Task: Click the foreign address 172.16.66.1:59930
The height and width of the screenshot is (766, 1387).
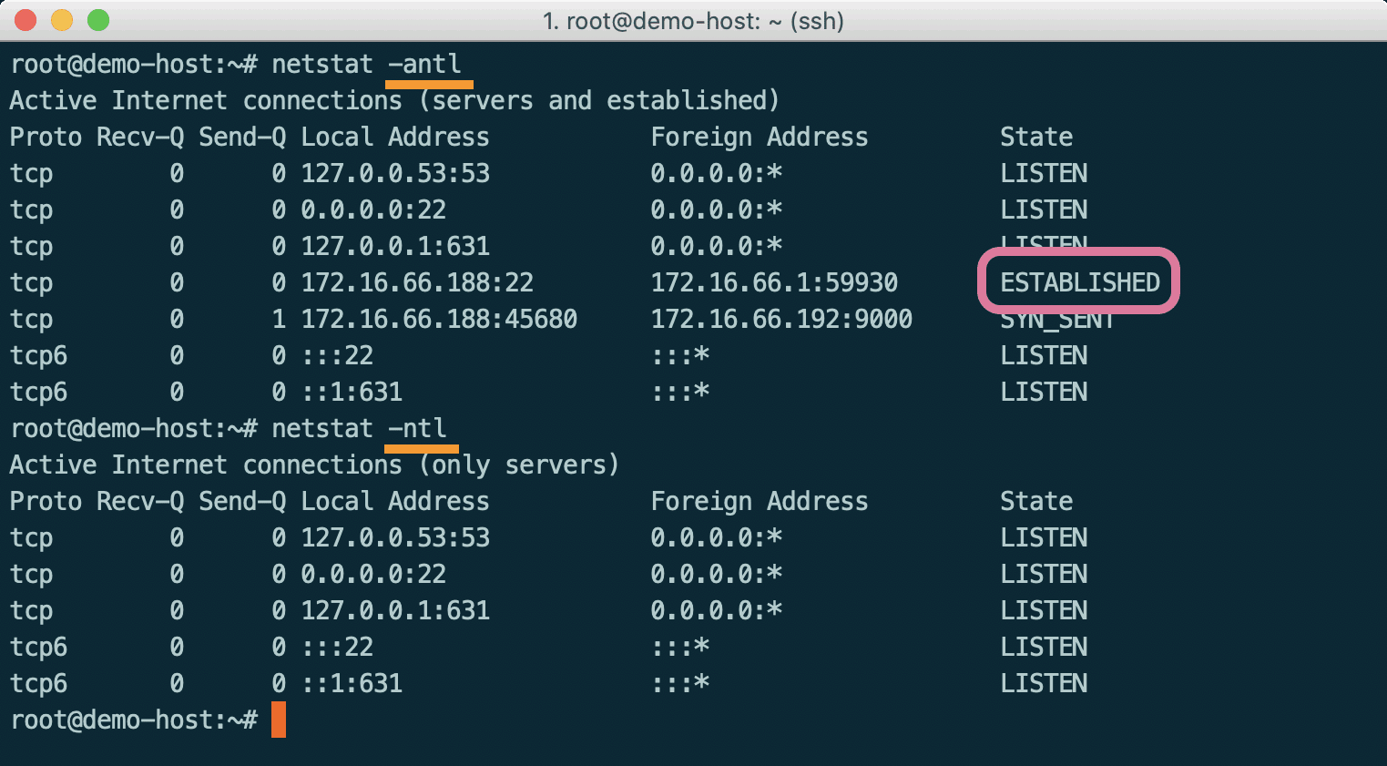Action: (774, 283)
